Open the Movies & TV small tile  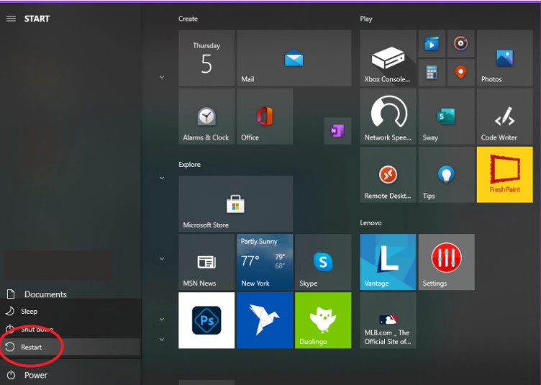pos(432,43)
